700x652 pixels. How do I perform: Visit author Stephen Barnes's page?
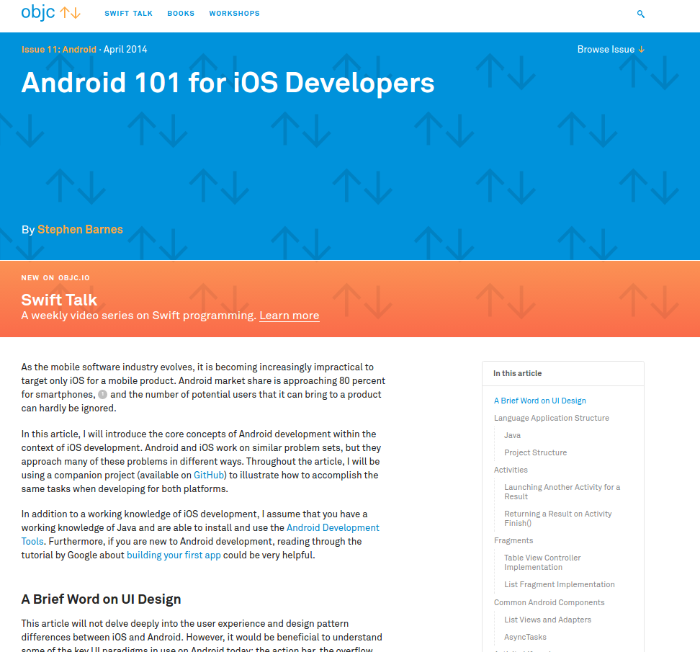tap(80, 230)
